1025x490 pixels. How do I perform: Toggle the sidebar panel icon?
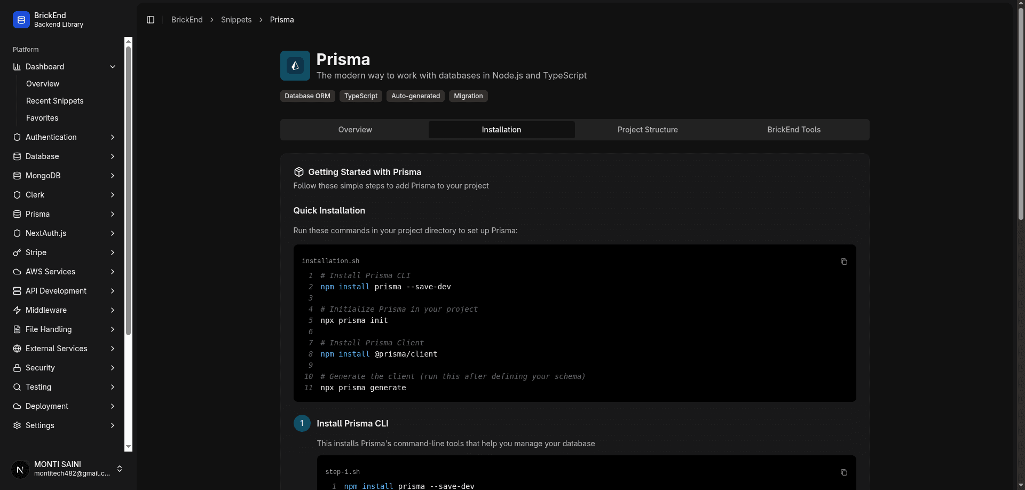pyautogui.click(x=151, y=20)
